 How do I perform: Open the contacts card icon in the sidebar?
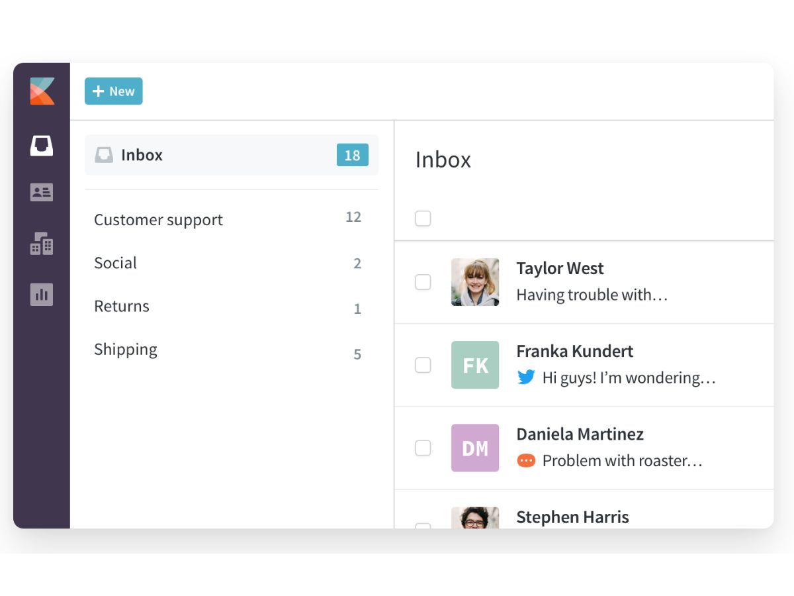[42, 193]
